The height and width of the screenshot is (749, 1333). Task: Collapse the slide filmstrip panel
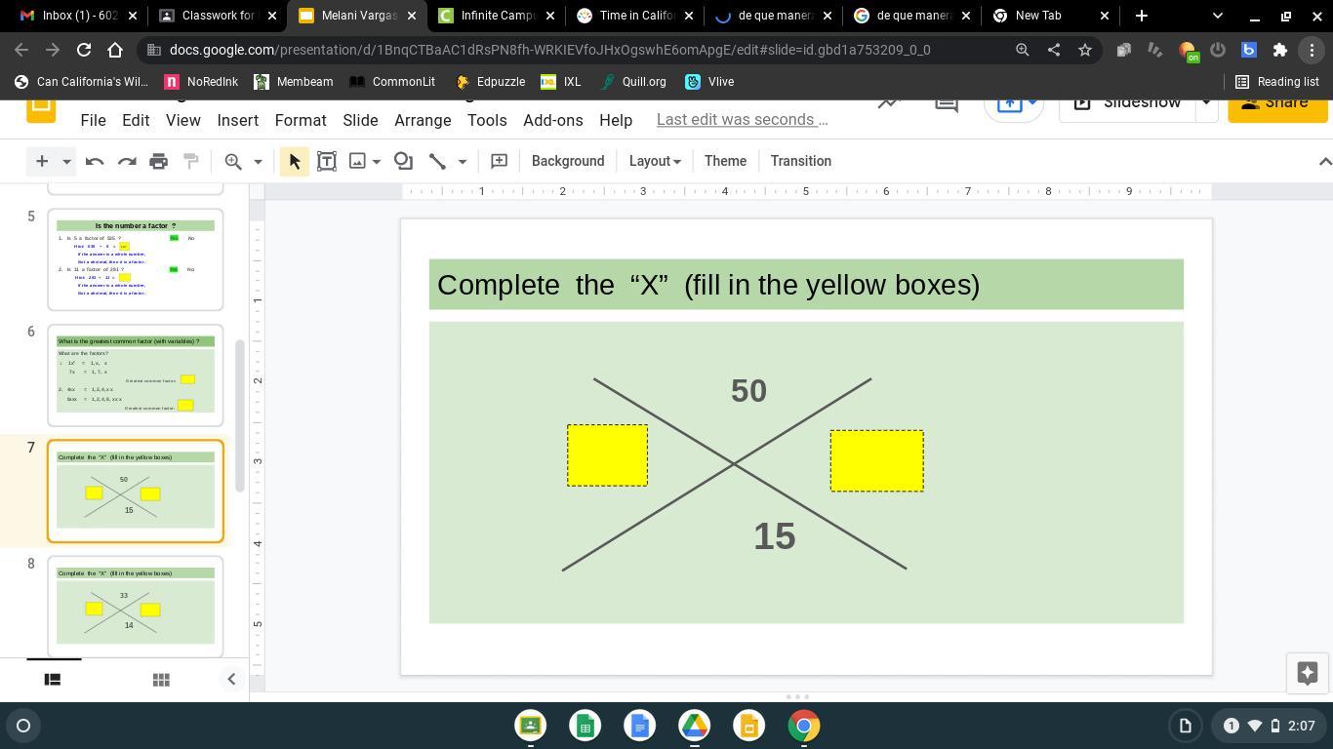pyautogui.click(x=231, y=680)
